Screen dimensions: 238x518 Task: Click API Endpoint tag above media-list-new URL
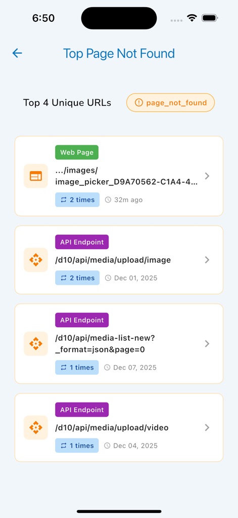pos(82,320)
